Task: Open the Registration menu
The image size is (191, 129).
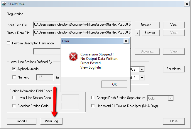Action: click(x=15, y=14)
